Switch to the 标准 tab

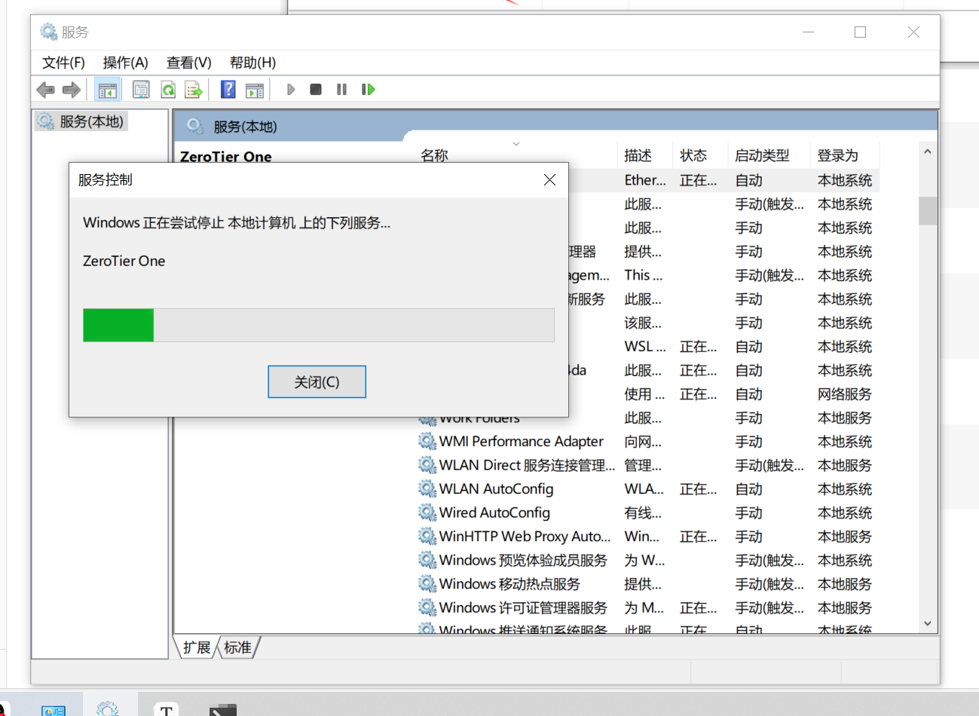click(x=238, y=647)
